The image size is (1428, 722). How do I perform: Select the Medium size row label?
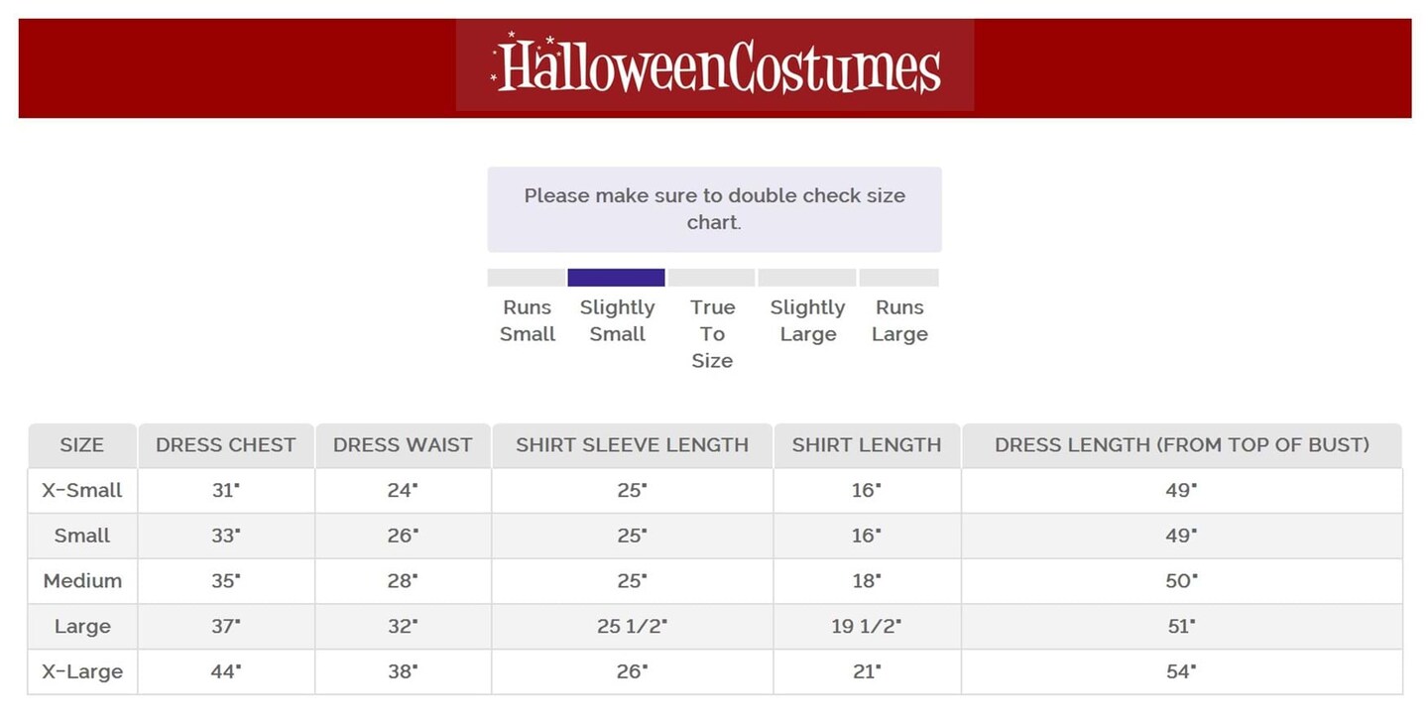(x=82, y=581)
